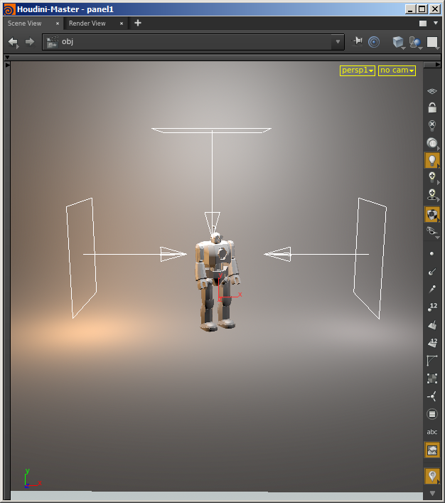Click the pin icon next to the path field
This screenshot has width=445, height=503.
coord(358,42)
